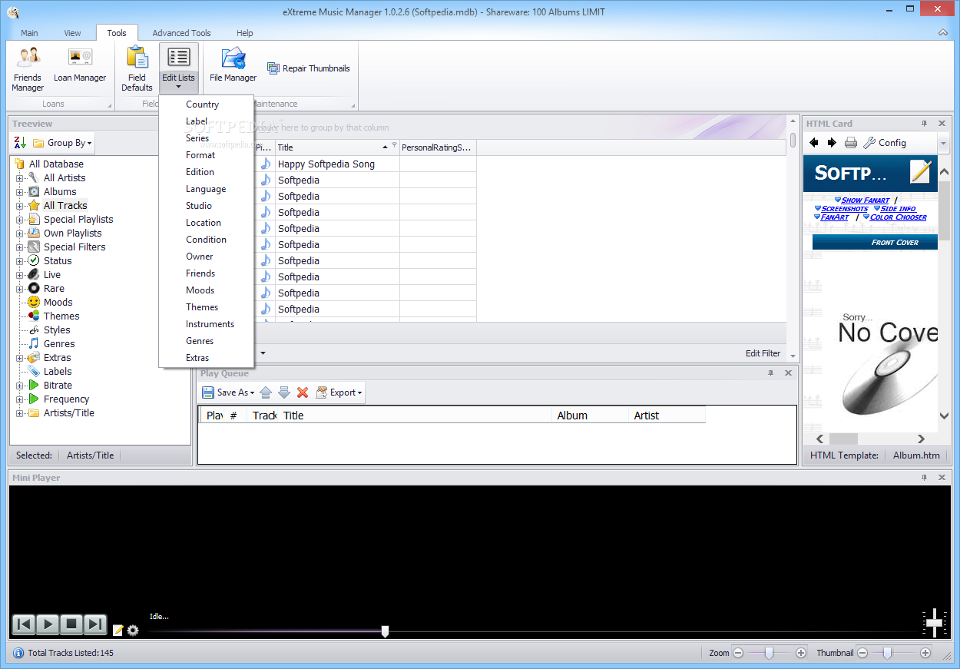Expand the All Artists tree node
Screen dimensions: 960x669
click(20, 178)
